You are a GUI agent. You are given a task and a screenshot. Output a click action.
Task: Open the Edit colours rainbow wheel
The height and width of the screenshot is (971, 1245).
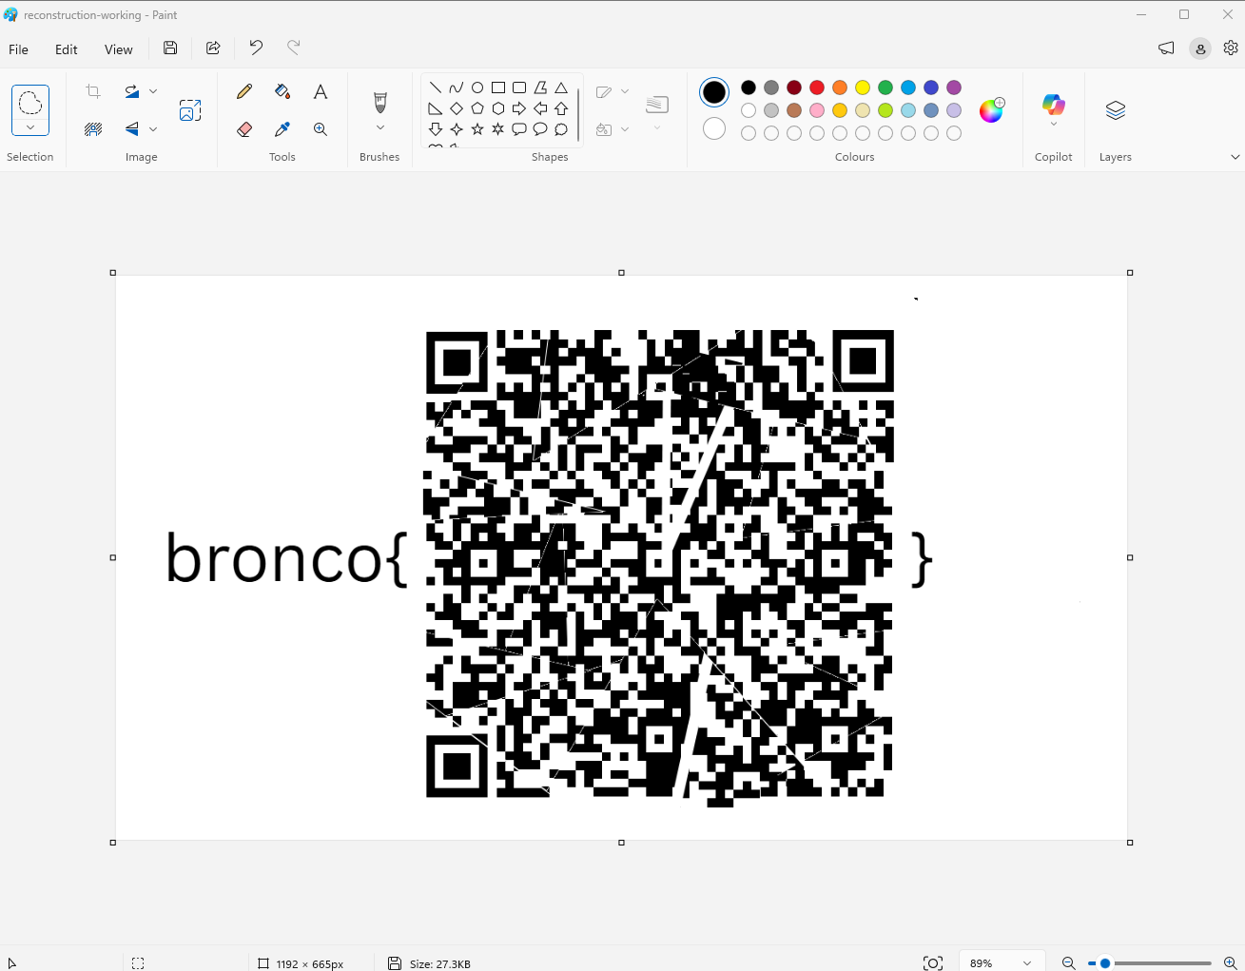[x=992, y=110]
